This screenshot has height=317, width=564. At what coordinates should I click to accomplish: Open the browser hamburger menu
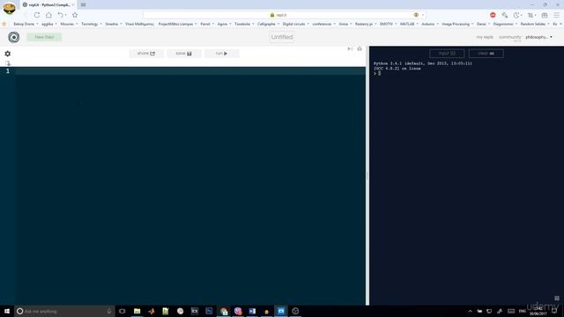pyautogui.click(x=556, y=15)
